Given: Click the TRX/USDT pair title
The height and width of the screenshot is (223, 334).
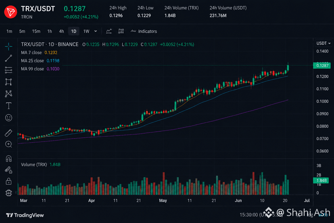Looking at the screenshot, I should click(x=38, y=9).
